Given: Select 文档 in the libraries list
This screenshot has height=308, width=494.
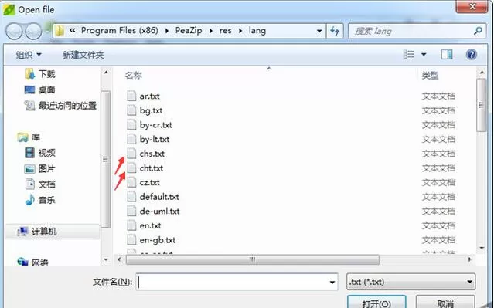Looking at the screenshot, I should click(x=46, y=184).
